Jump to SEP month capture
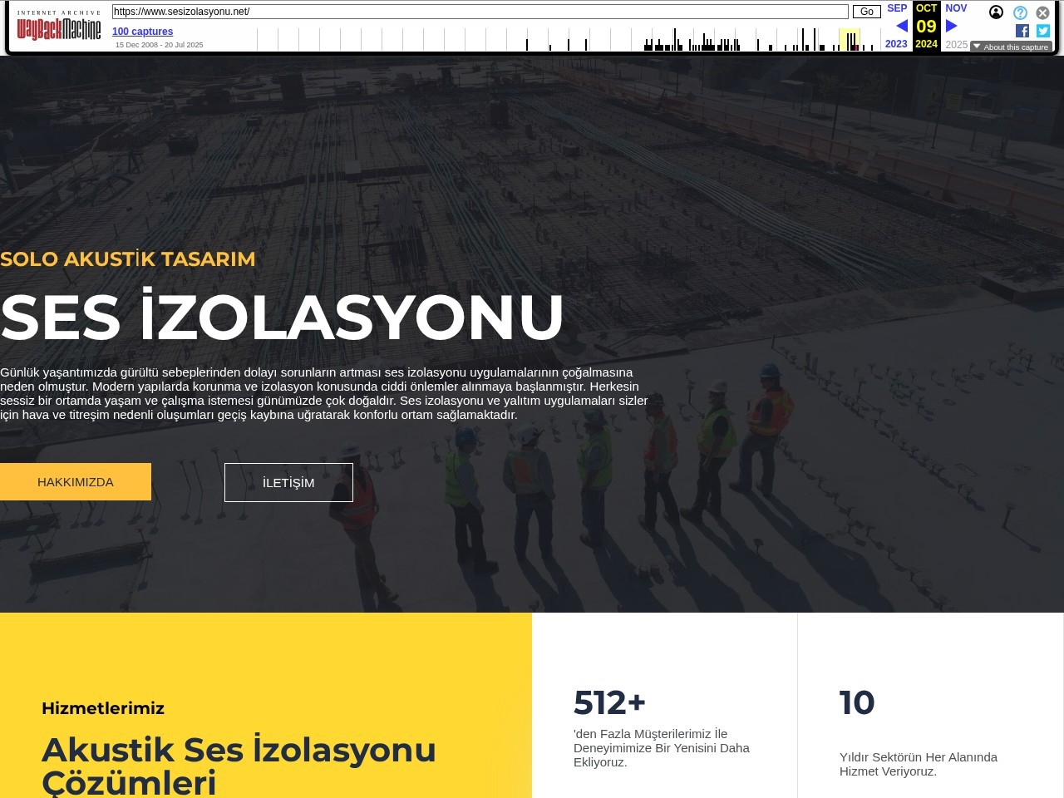The height and width of the screenshot is (798, 1064). (x=897, y=8)
